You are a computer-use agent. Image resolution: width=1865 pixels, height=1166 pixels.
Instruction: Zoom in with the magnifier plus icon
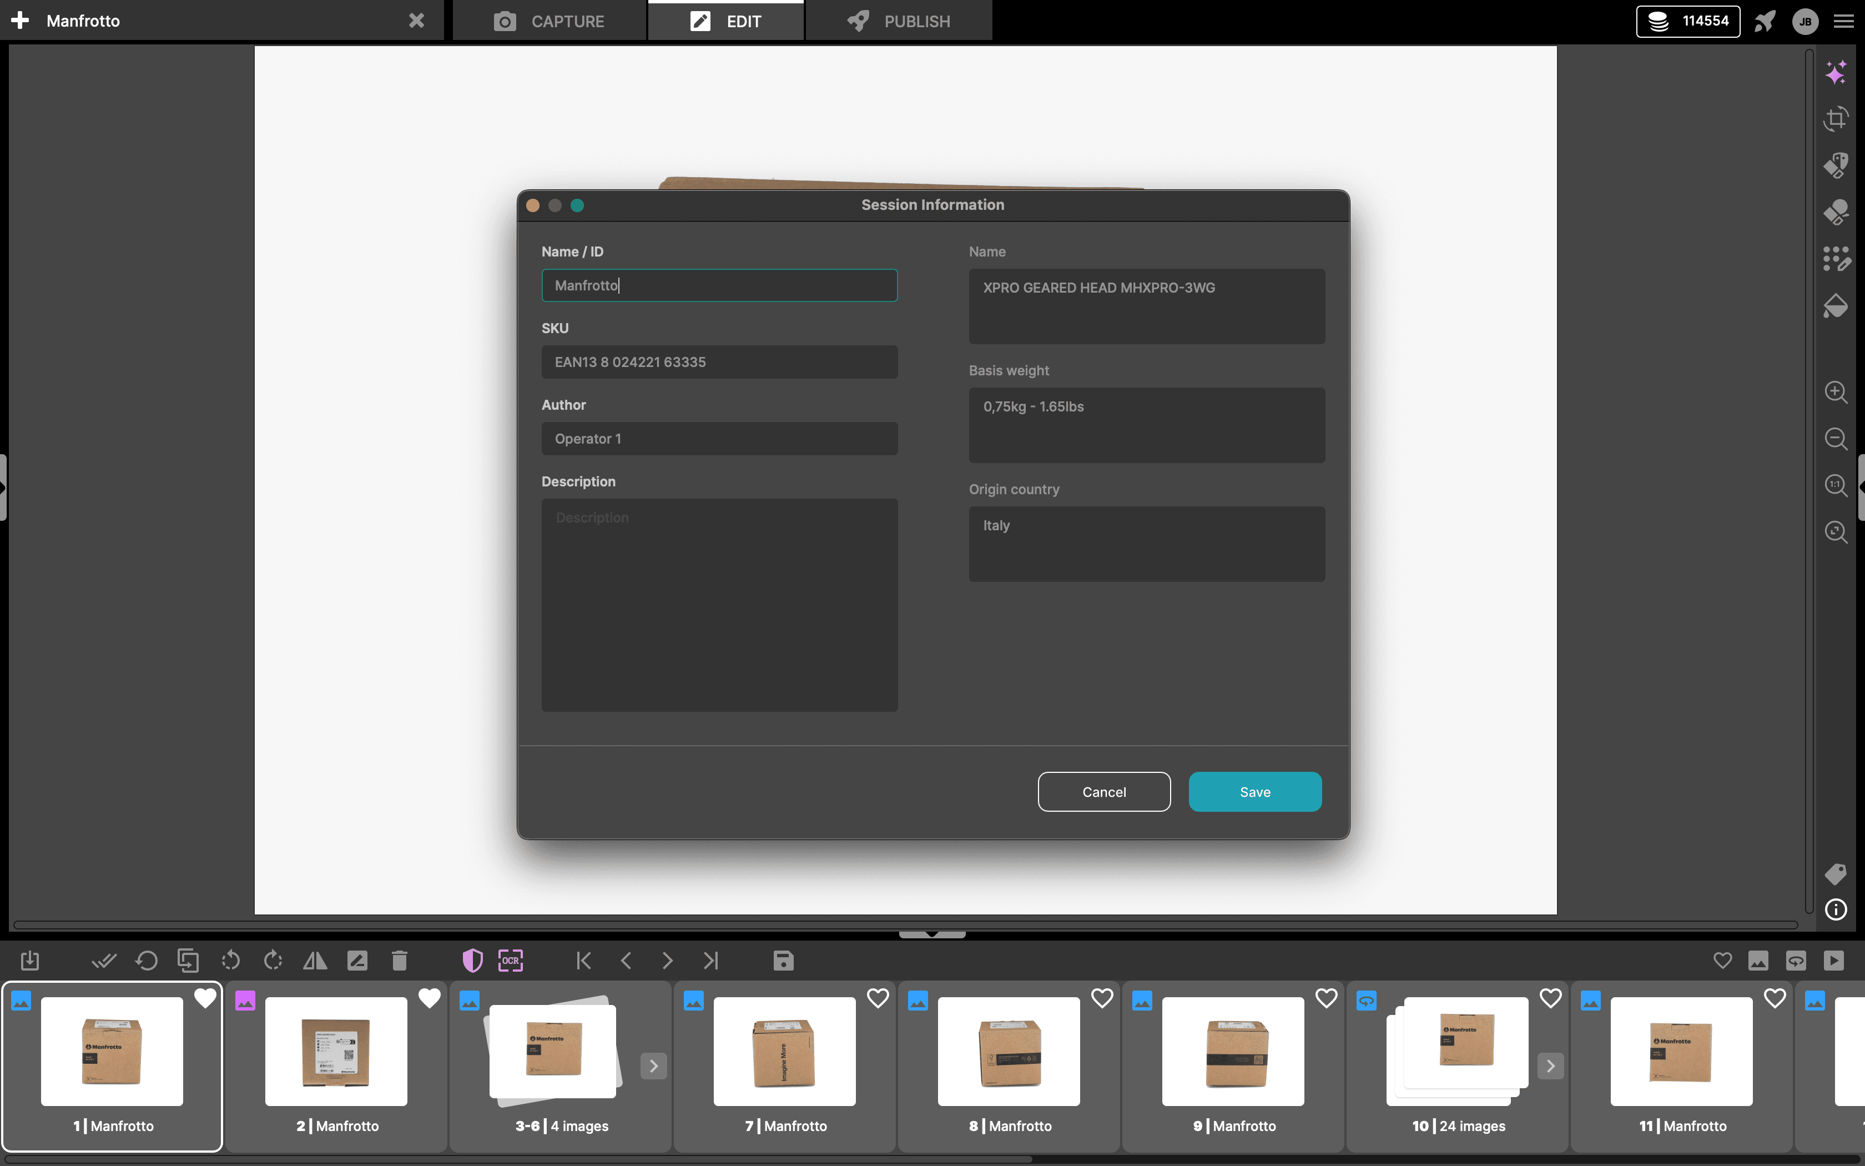tap(1836, 392)
